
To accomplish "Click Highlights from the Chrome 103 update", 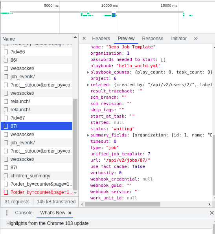I will [48, 223].
